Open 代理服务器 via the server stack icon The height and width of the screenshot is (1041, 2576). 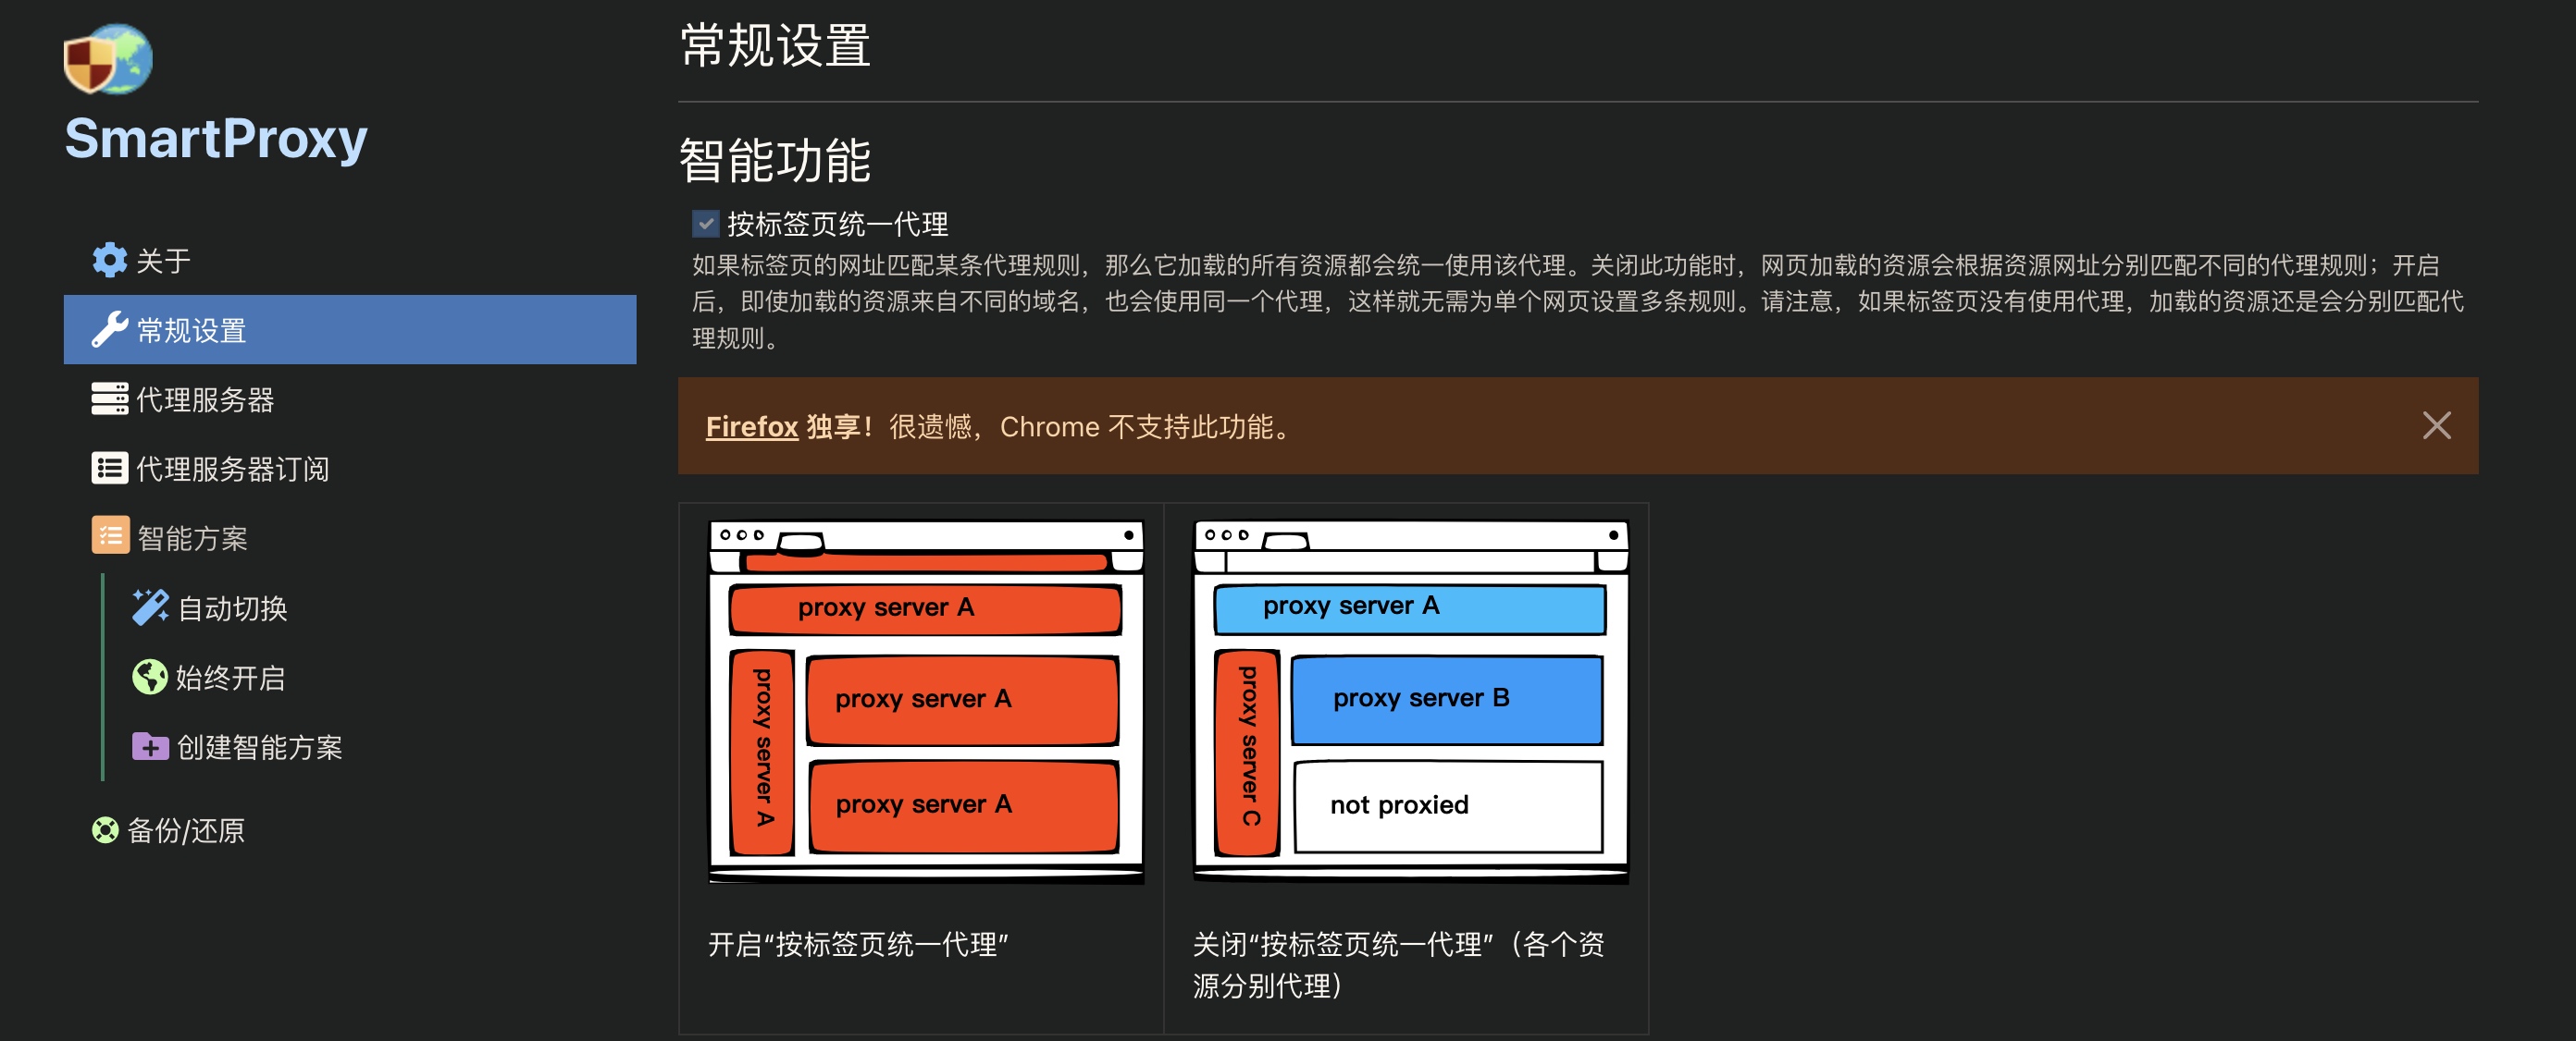(x=110, y=398)
